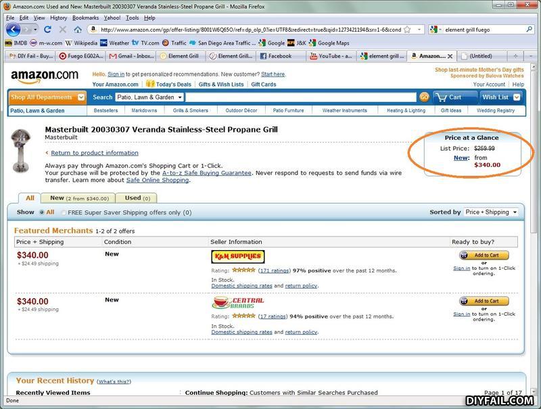Click the K&M Supplies seller logo
This screenshot has height=409, width=541.
click(238, 256)
